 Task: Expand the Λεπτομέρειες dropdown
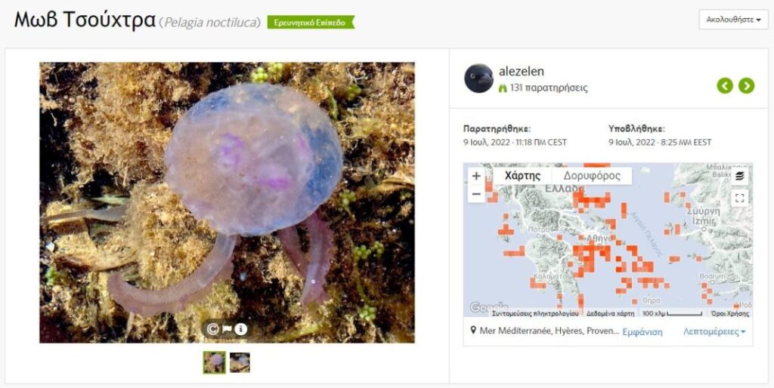[714, 332]
